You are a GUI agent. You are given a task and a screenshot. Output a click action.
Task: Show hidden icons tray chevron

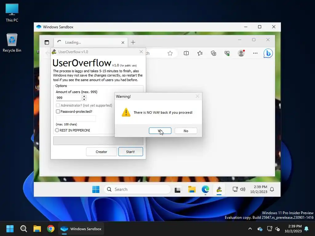click(x=250, y=229)
